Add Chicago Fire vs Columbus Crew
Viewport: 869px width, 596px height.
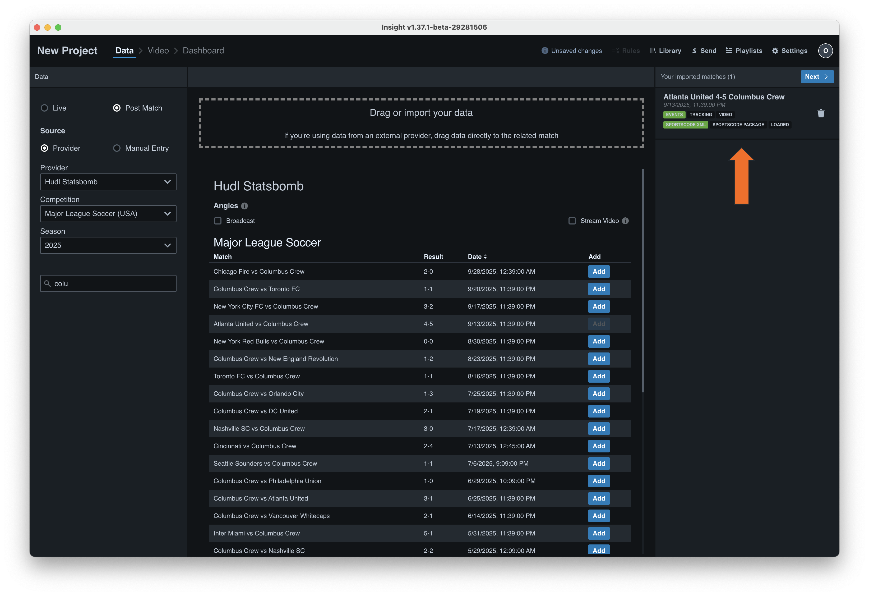(599, 272)
